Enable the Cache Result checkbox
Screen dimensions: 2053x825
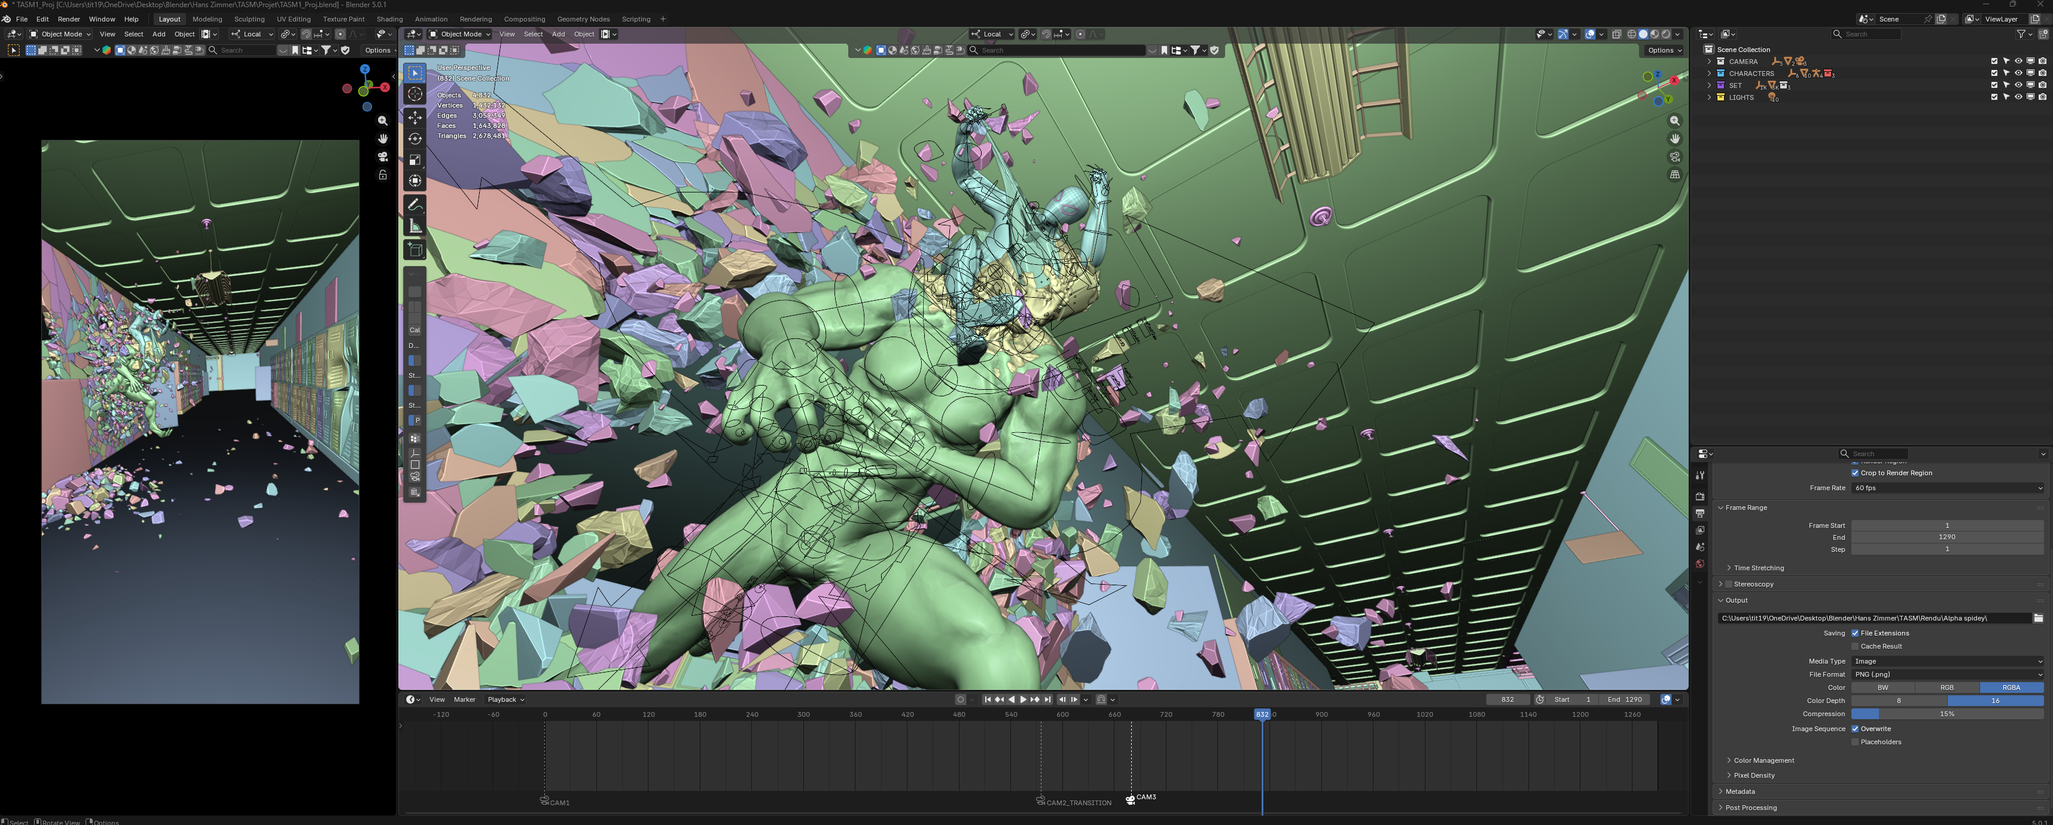pos(1856,646)
